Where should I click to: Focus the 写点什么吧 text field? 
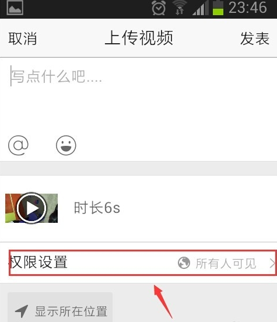(138, 94)
